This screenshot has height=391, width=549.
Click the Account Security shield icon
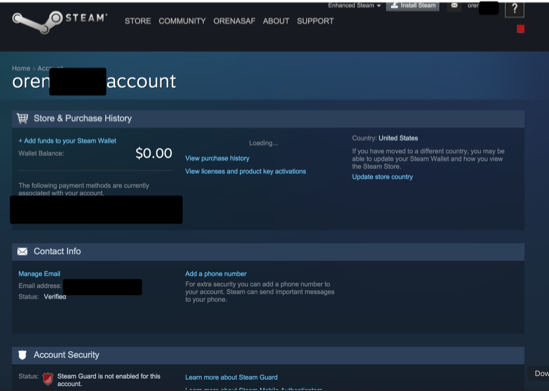point(22,355)
